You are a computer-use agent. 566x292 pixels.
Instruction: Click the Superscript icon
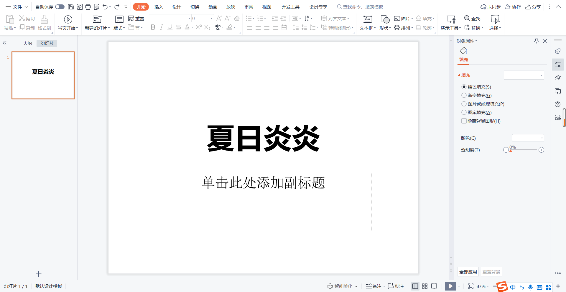click(199, 27)
